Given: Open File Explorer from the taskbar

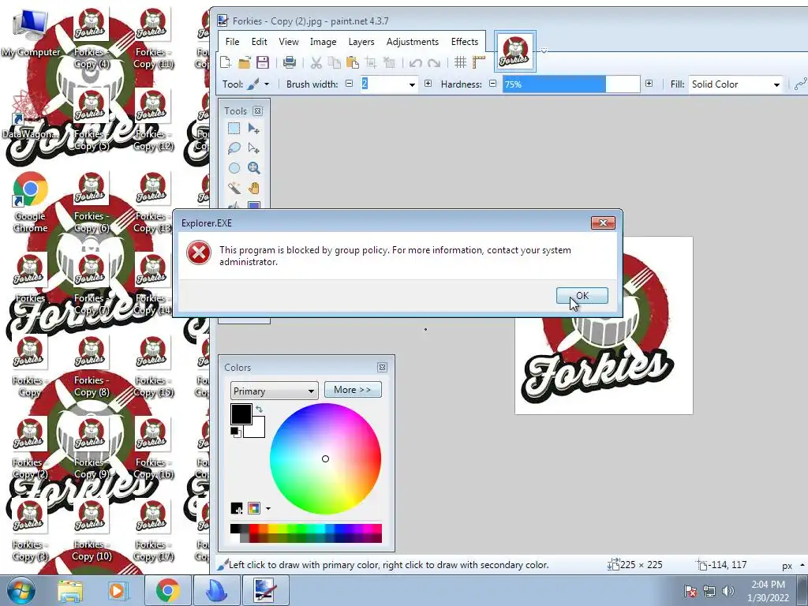Looking at the screenshot, I should point(70,590).
